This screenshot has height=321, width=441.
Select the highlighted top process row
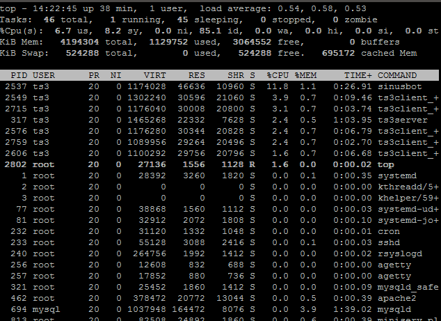click(219, 164)
